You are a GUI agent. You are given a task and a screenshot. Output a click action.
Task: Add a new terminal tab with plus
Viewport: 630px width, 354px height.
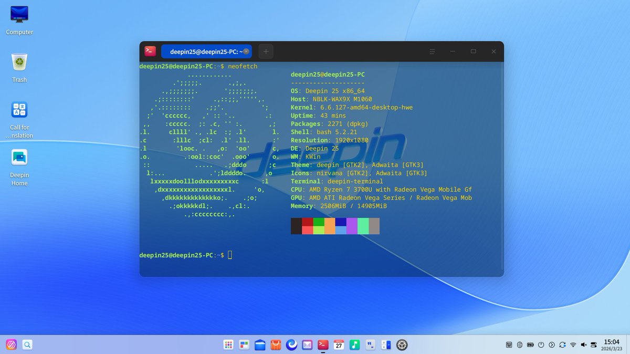266,51
